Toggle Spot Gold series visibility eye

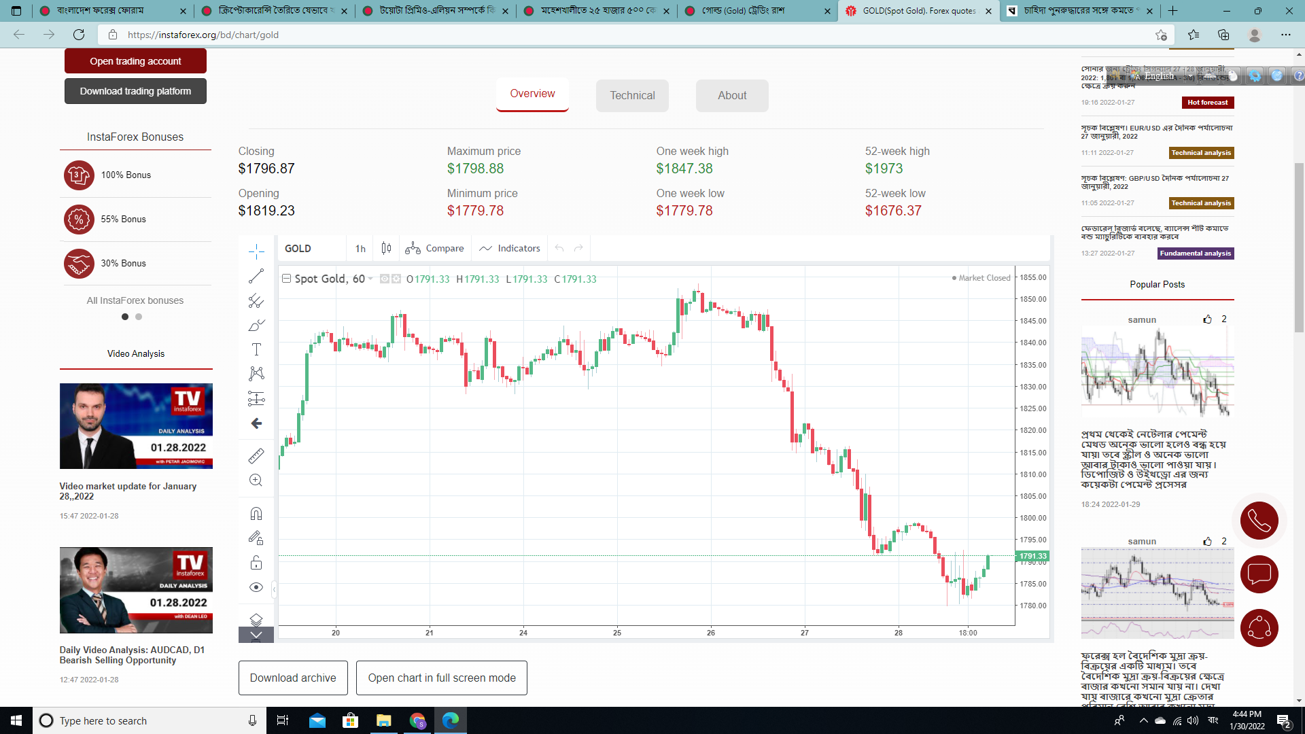tap(384, 279)
